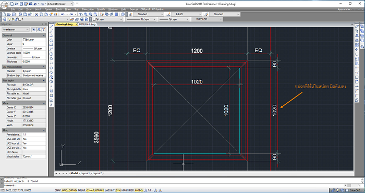
Task: Select the Arc tool in Draw toolbar
Action: [x=52, y=50]
